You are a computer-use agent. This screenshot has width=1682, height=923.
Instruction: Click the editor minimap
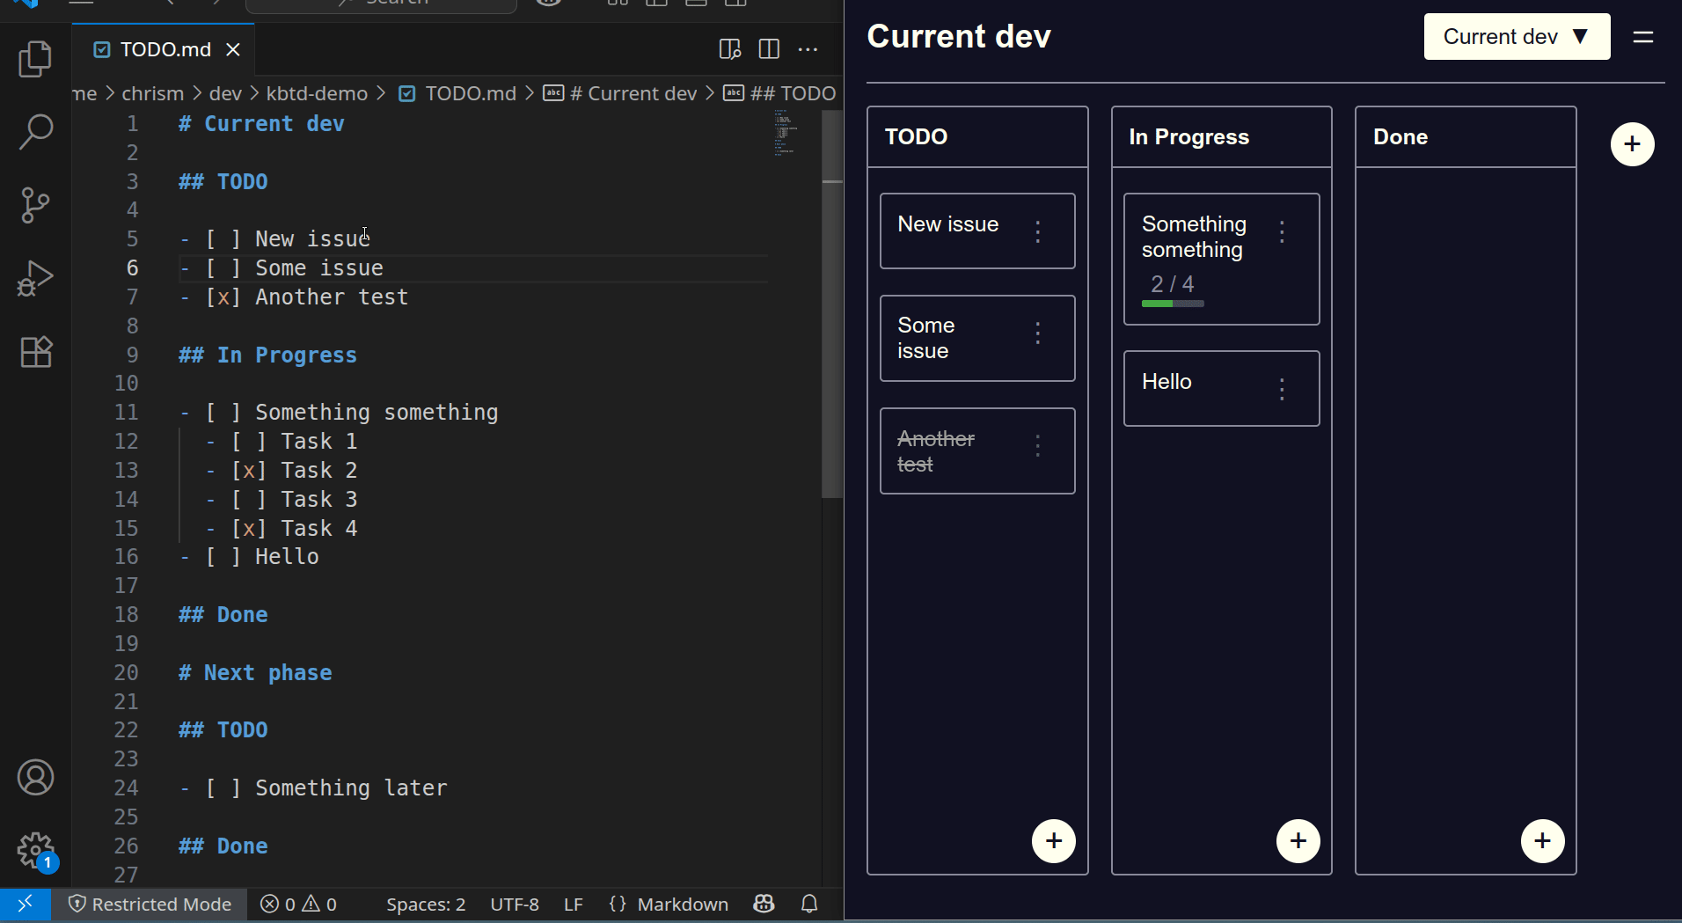[786, 132]
